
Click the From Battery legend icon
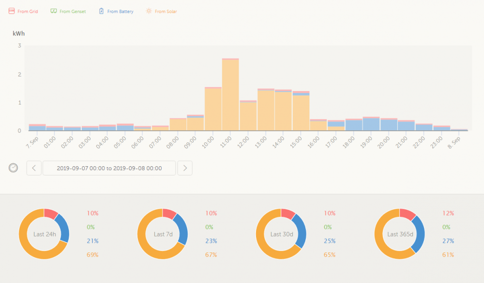point(101,11)
